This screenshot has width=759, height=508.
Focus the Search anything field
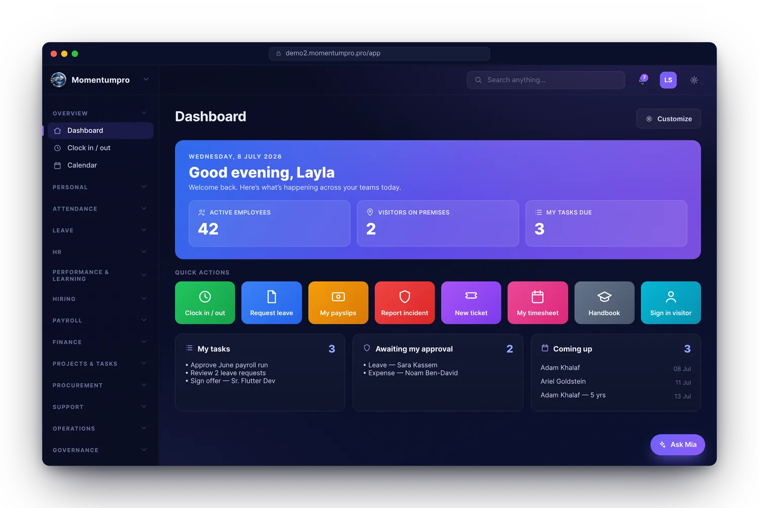click(x=546, y=80)
